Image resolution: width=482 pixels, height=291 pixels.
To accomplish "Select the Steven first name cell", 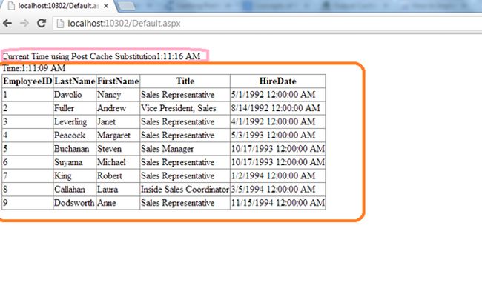I will (x=118, y=149).
